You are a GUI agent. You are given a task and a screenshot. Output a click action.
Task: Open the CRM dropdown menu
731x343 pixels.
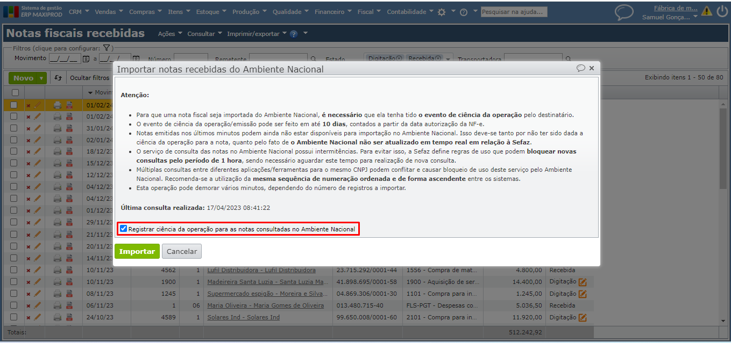79,12
